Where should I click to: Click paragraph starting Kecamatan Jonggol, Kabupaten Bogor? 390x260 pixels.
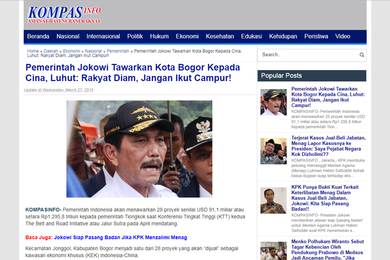(132, 252)
